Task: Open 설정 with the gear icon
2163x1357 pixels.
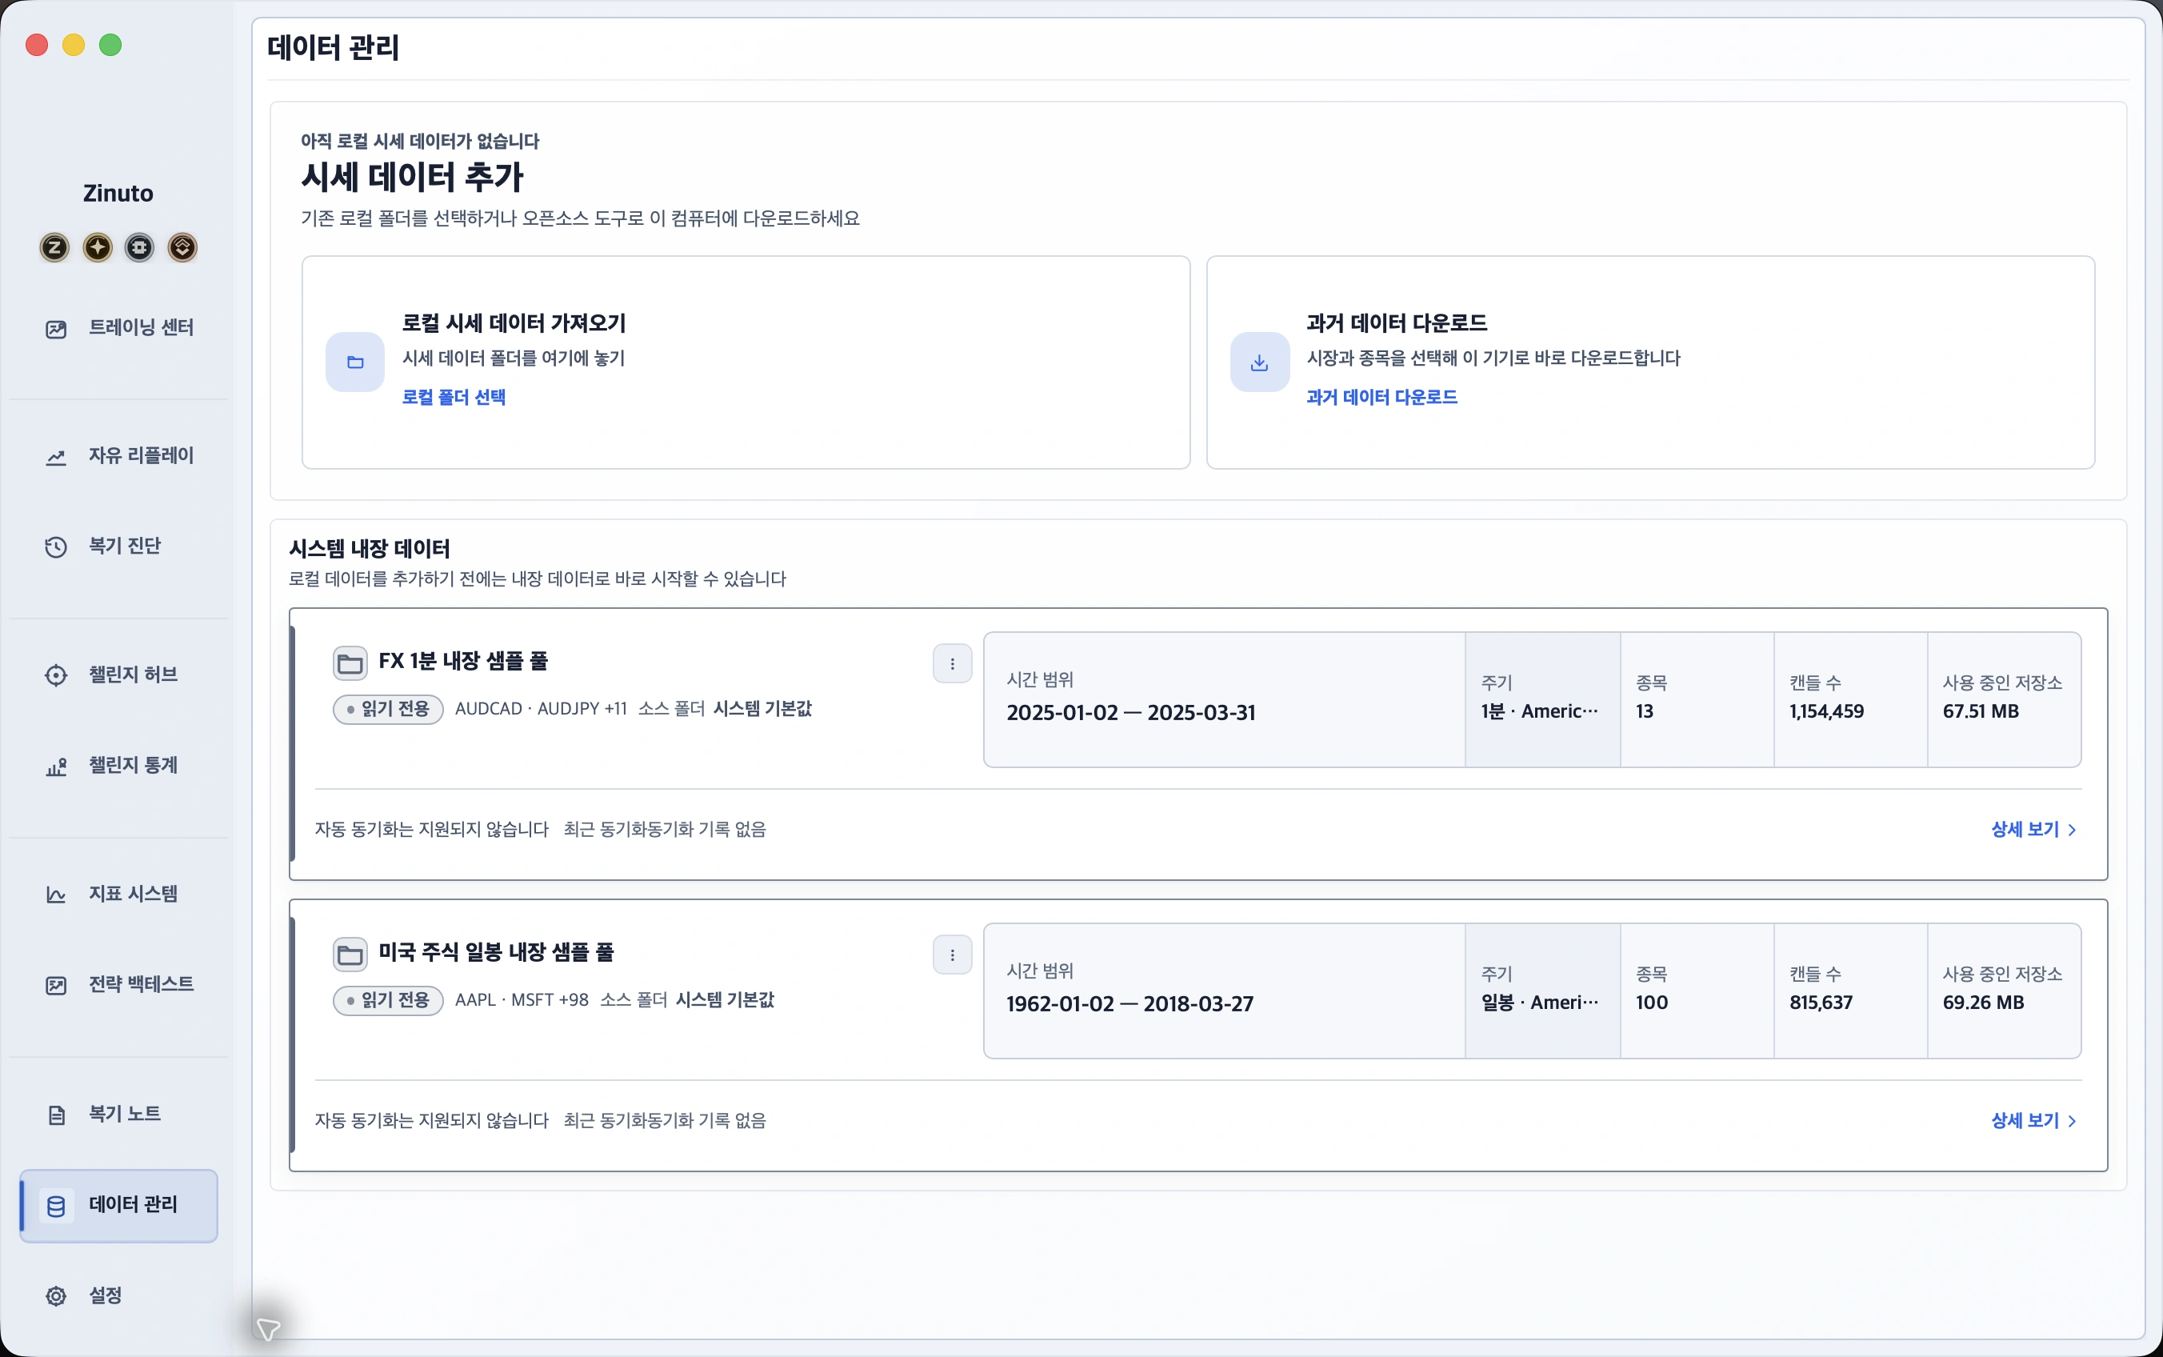Action: point(118,1296)
